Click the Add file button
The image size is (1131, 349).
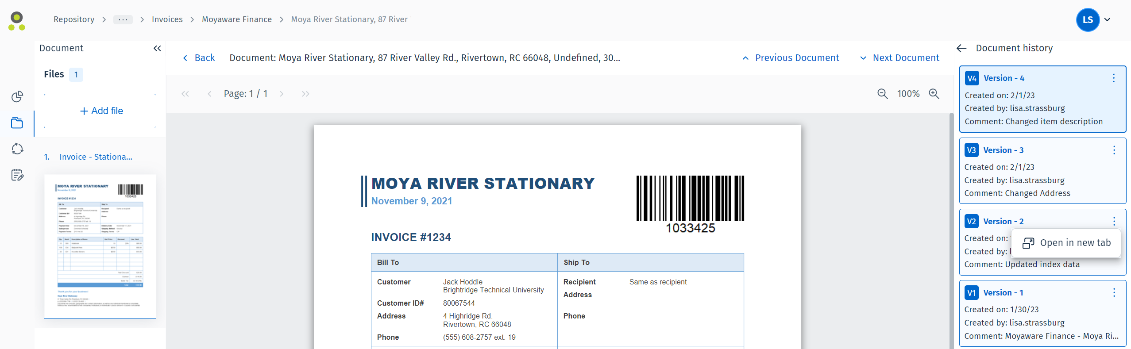coord(100,111)
